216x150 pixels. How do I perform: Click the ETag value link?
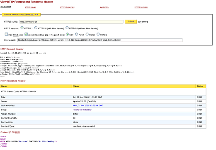tap(83, 110)
